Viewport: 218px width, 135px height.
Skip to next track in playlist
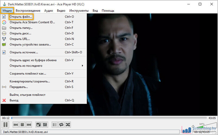tap(29, 125)
